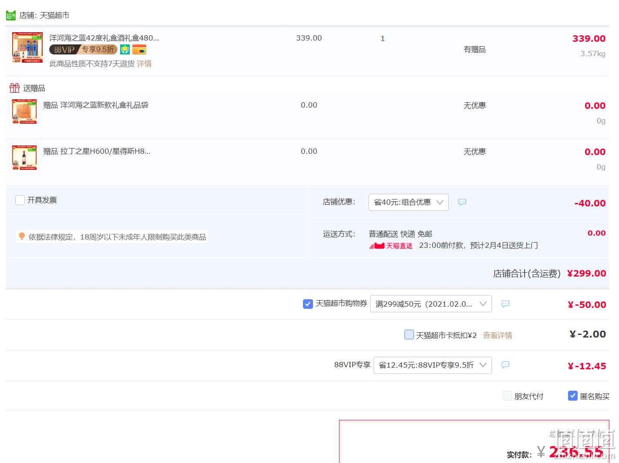Open the message bubble beside the 88VIP专享 dropdown

click(x=505, y=365)
